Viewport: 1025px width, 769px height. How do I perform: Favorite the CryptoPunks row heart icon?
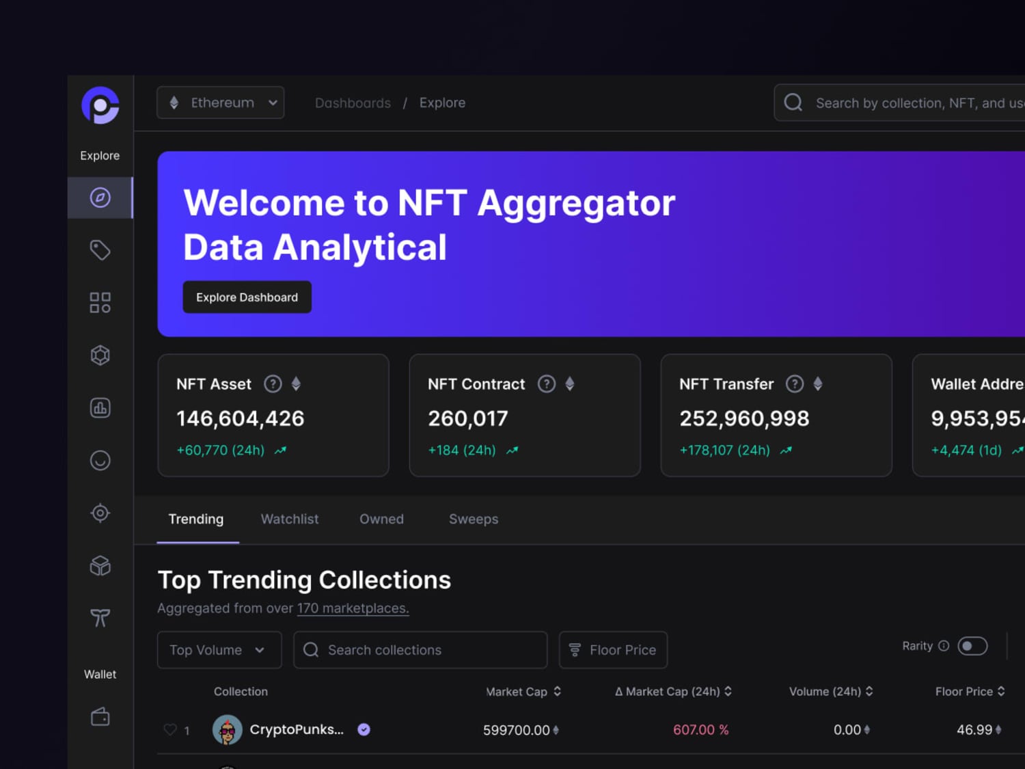(x=170, y=729)
